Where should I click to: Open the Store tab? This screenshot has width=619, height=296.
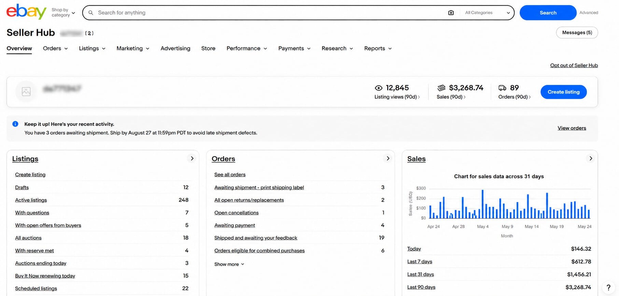(208, 48)
